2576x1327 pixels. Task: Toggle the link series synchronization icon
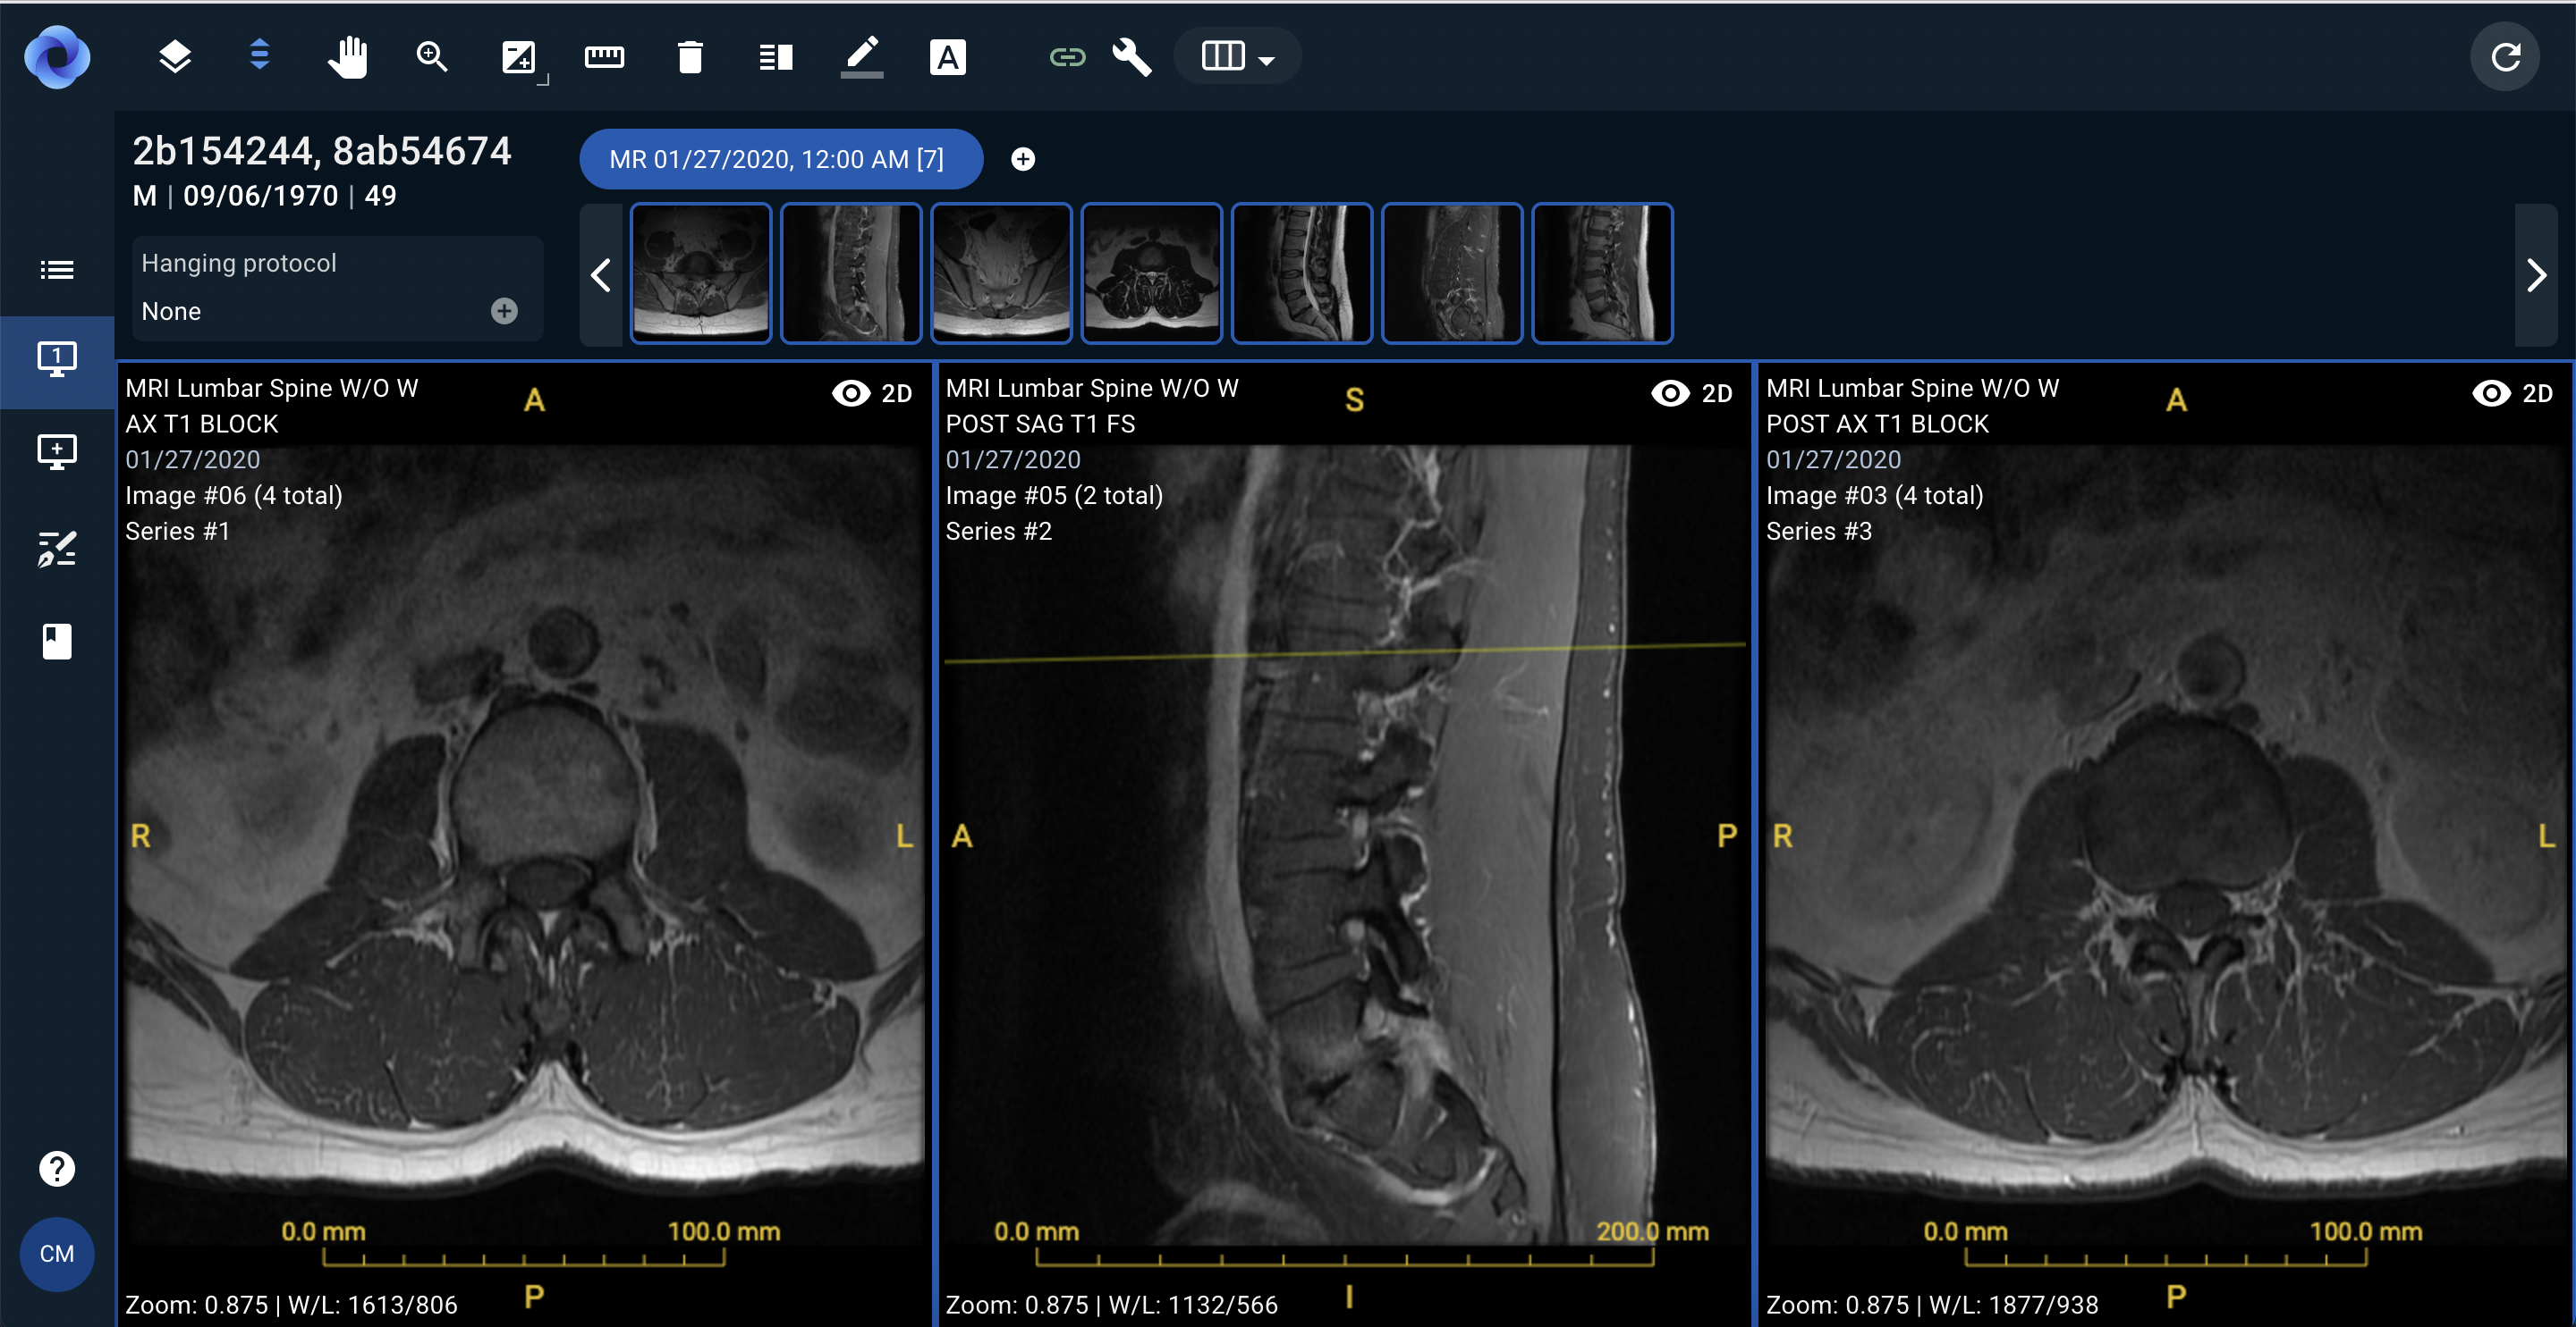[x=1067, y=57]
